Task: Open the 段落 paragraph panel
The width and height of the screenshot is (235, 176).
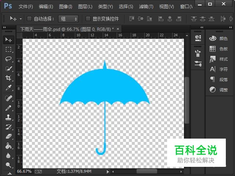Action: [218, 79]
